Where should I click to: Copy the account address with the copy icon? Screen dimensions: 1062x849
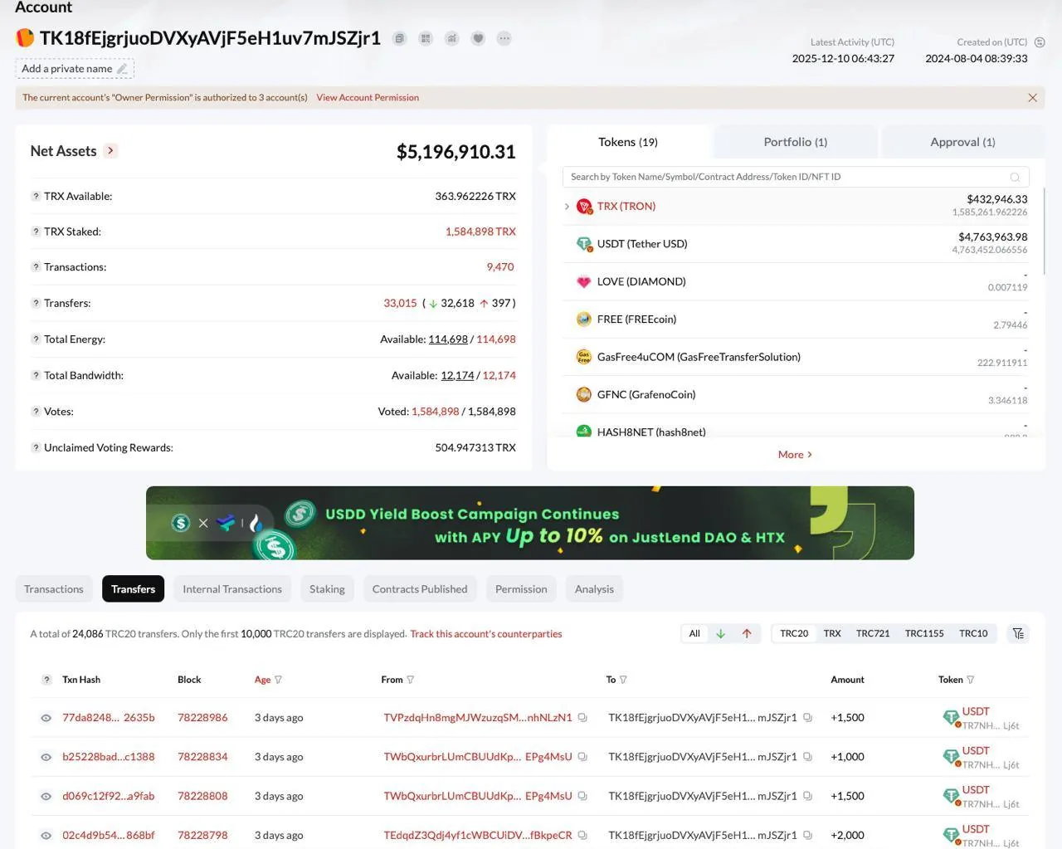coord(400,38)
